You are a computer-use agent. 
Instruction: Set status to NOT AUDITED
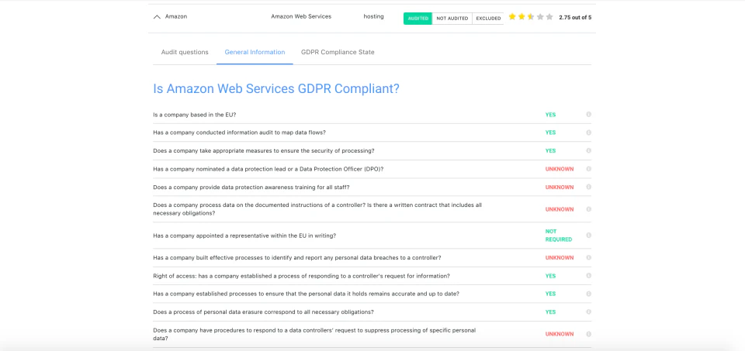[452, 18]
